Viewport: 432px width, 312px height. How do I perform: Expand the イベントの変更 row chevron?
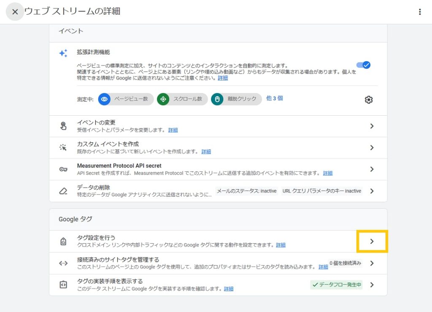pyautogui.click(x=372, y=126)
